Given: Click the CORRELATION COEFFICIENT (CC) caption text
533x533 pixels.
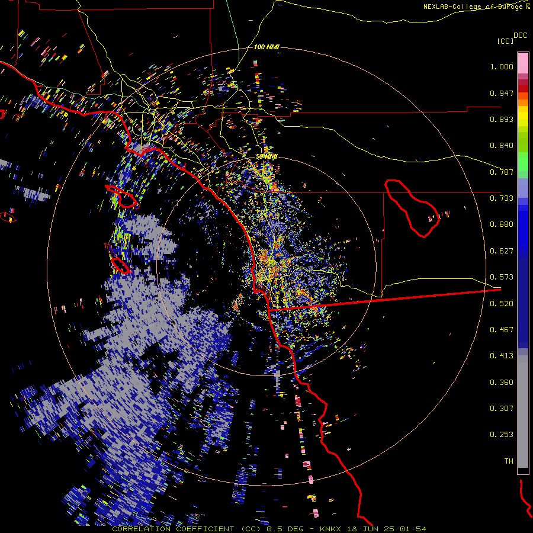Looking at the screenshot, I should 187,529.
